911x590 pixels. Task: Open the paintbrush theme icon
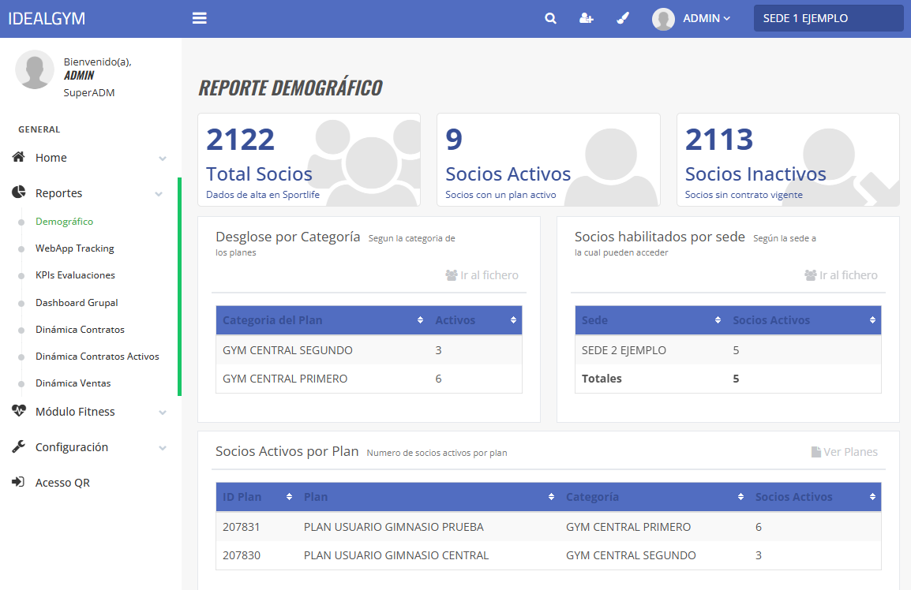click(623, 19)
